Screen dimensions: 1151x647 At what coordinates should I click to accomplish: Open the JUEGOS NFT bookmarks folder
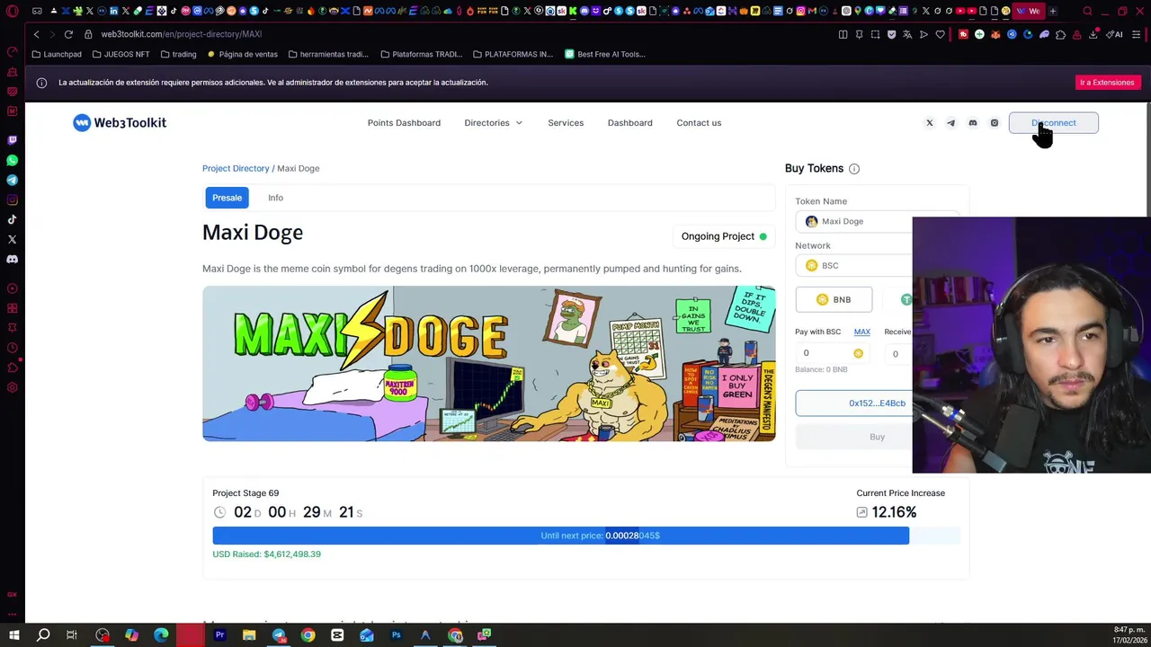tap(120, 54)
